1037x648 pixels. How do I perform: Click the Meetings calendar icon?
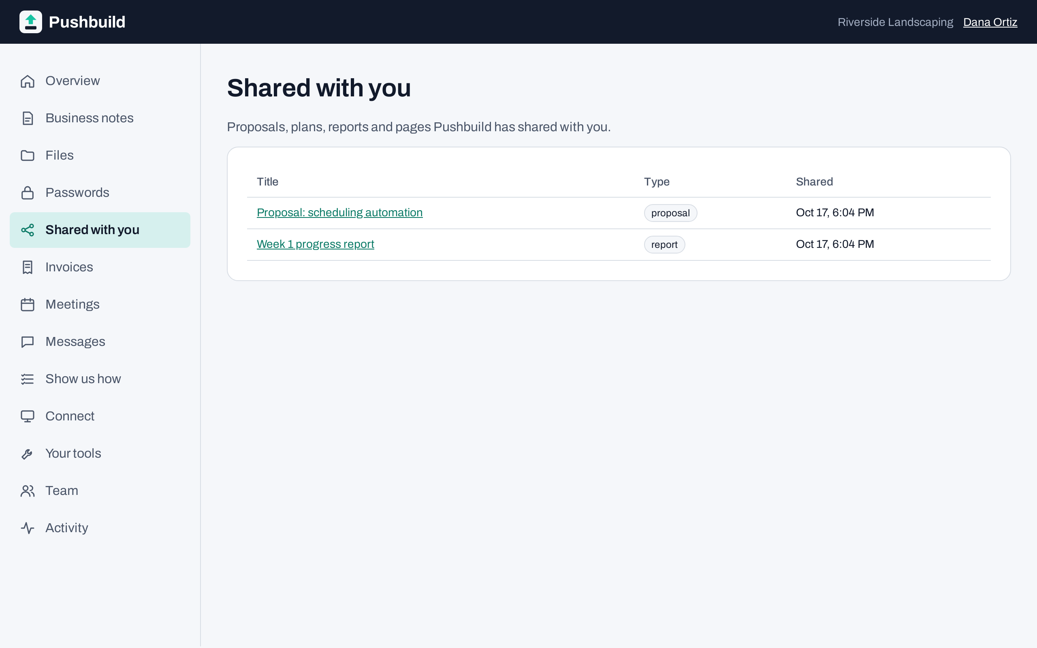coord(28,305)
